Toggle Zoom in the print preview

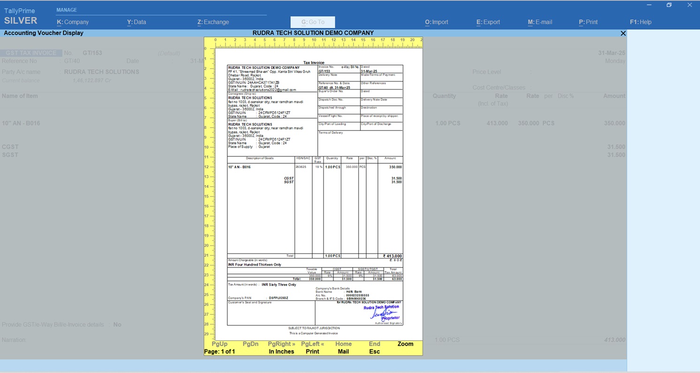[405, 344]
